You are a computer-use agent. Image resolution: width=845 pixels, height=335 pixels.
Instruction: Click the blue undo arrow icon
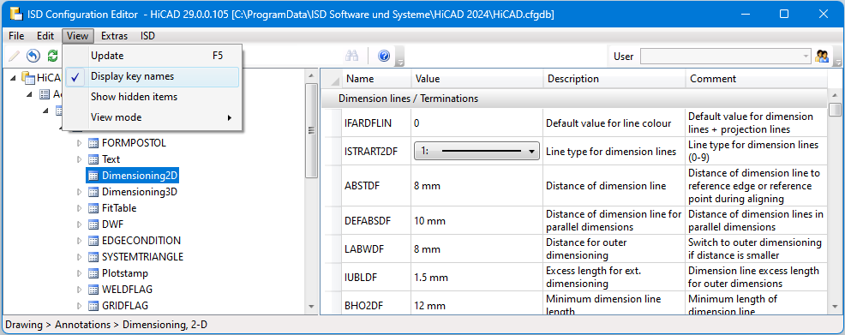click(33, 56)
